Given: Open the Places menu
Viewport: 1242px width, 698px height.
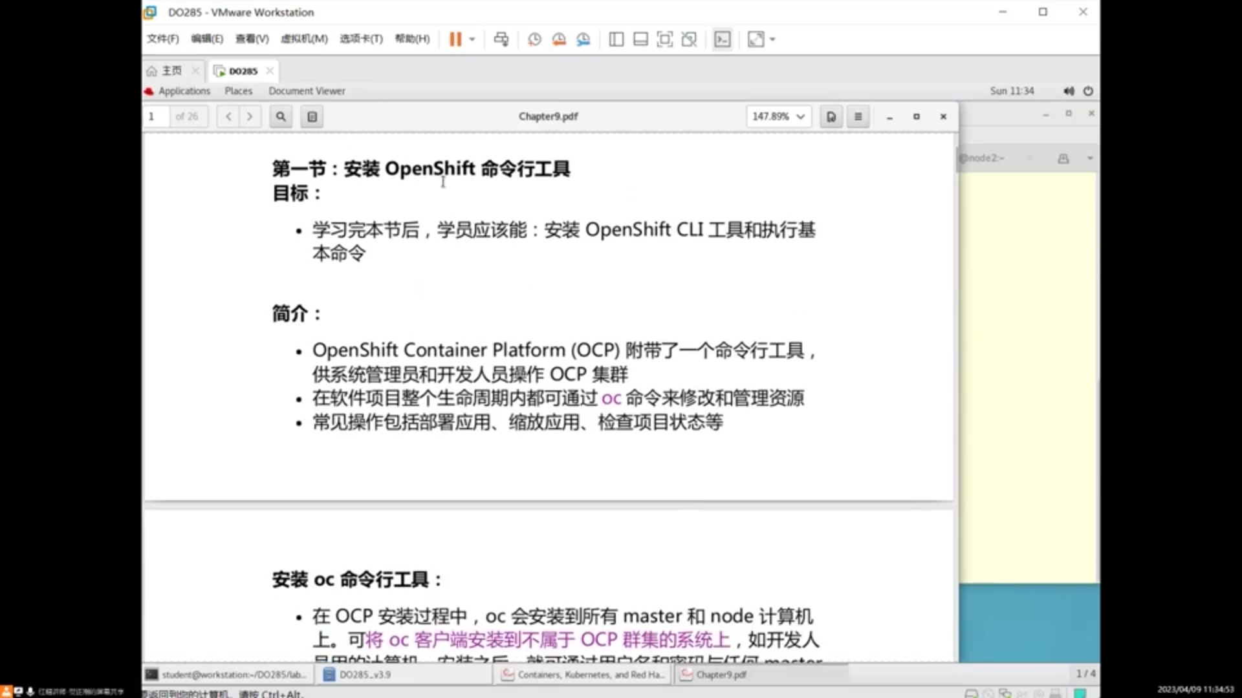Looking at the screenshot, I should pos(238,91).
